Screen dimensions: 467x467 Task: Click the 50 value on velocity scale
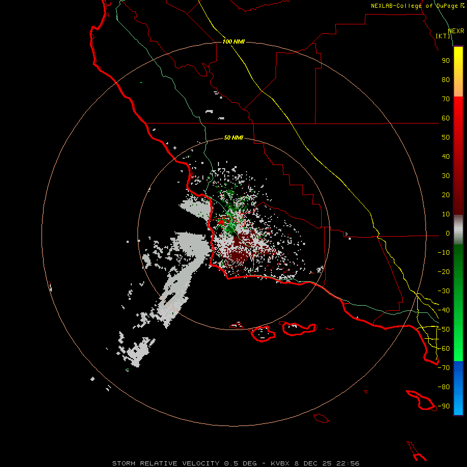446,138
